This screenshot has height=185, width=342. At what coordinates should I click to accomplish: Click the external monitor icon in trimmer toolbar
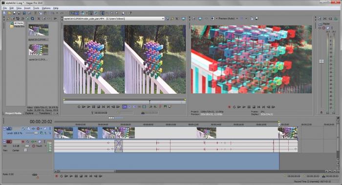(183, 19)
